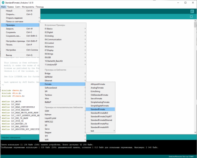Screen dimensions: 197x158
Task: Choose Печать in the File menu
Action: tap(20, 45)
